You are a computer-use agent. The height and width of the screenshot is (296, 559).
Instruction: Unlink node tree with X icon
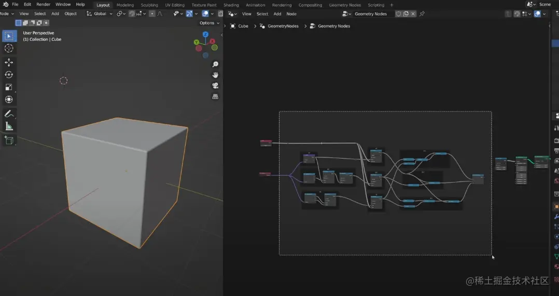(413, 14)
